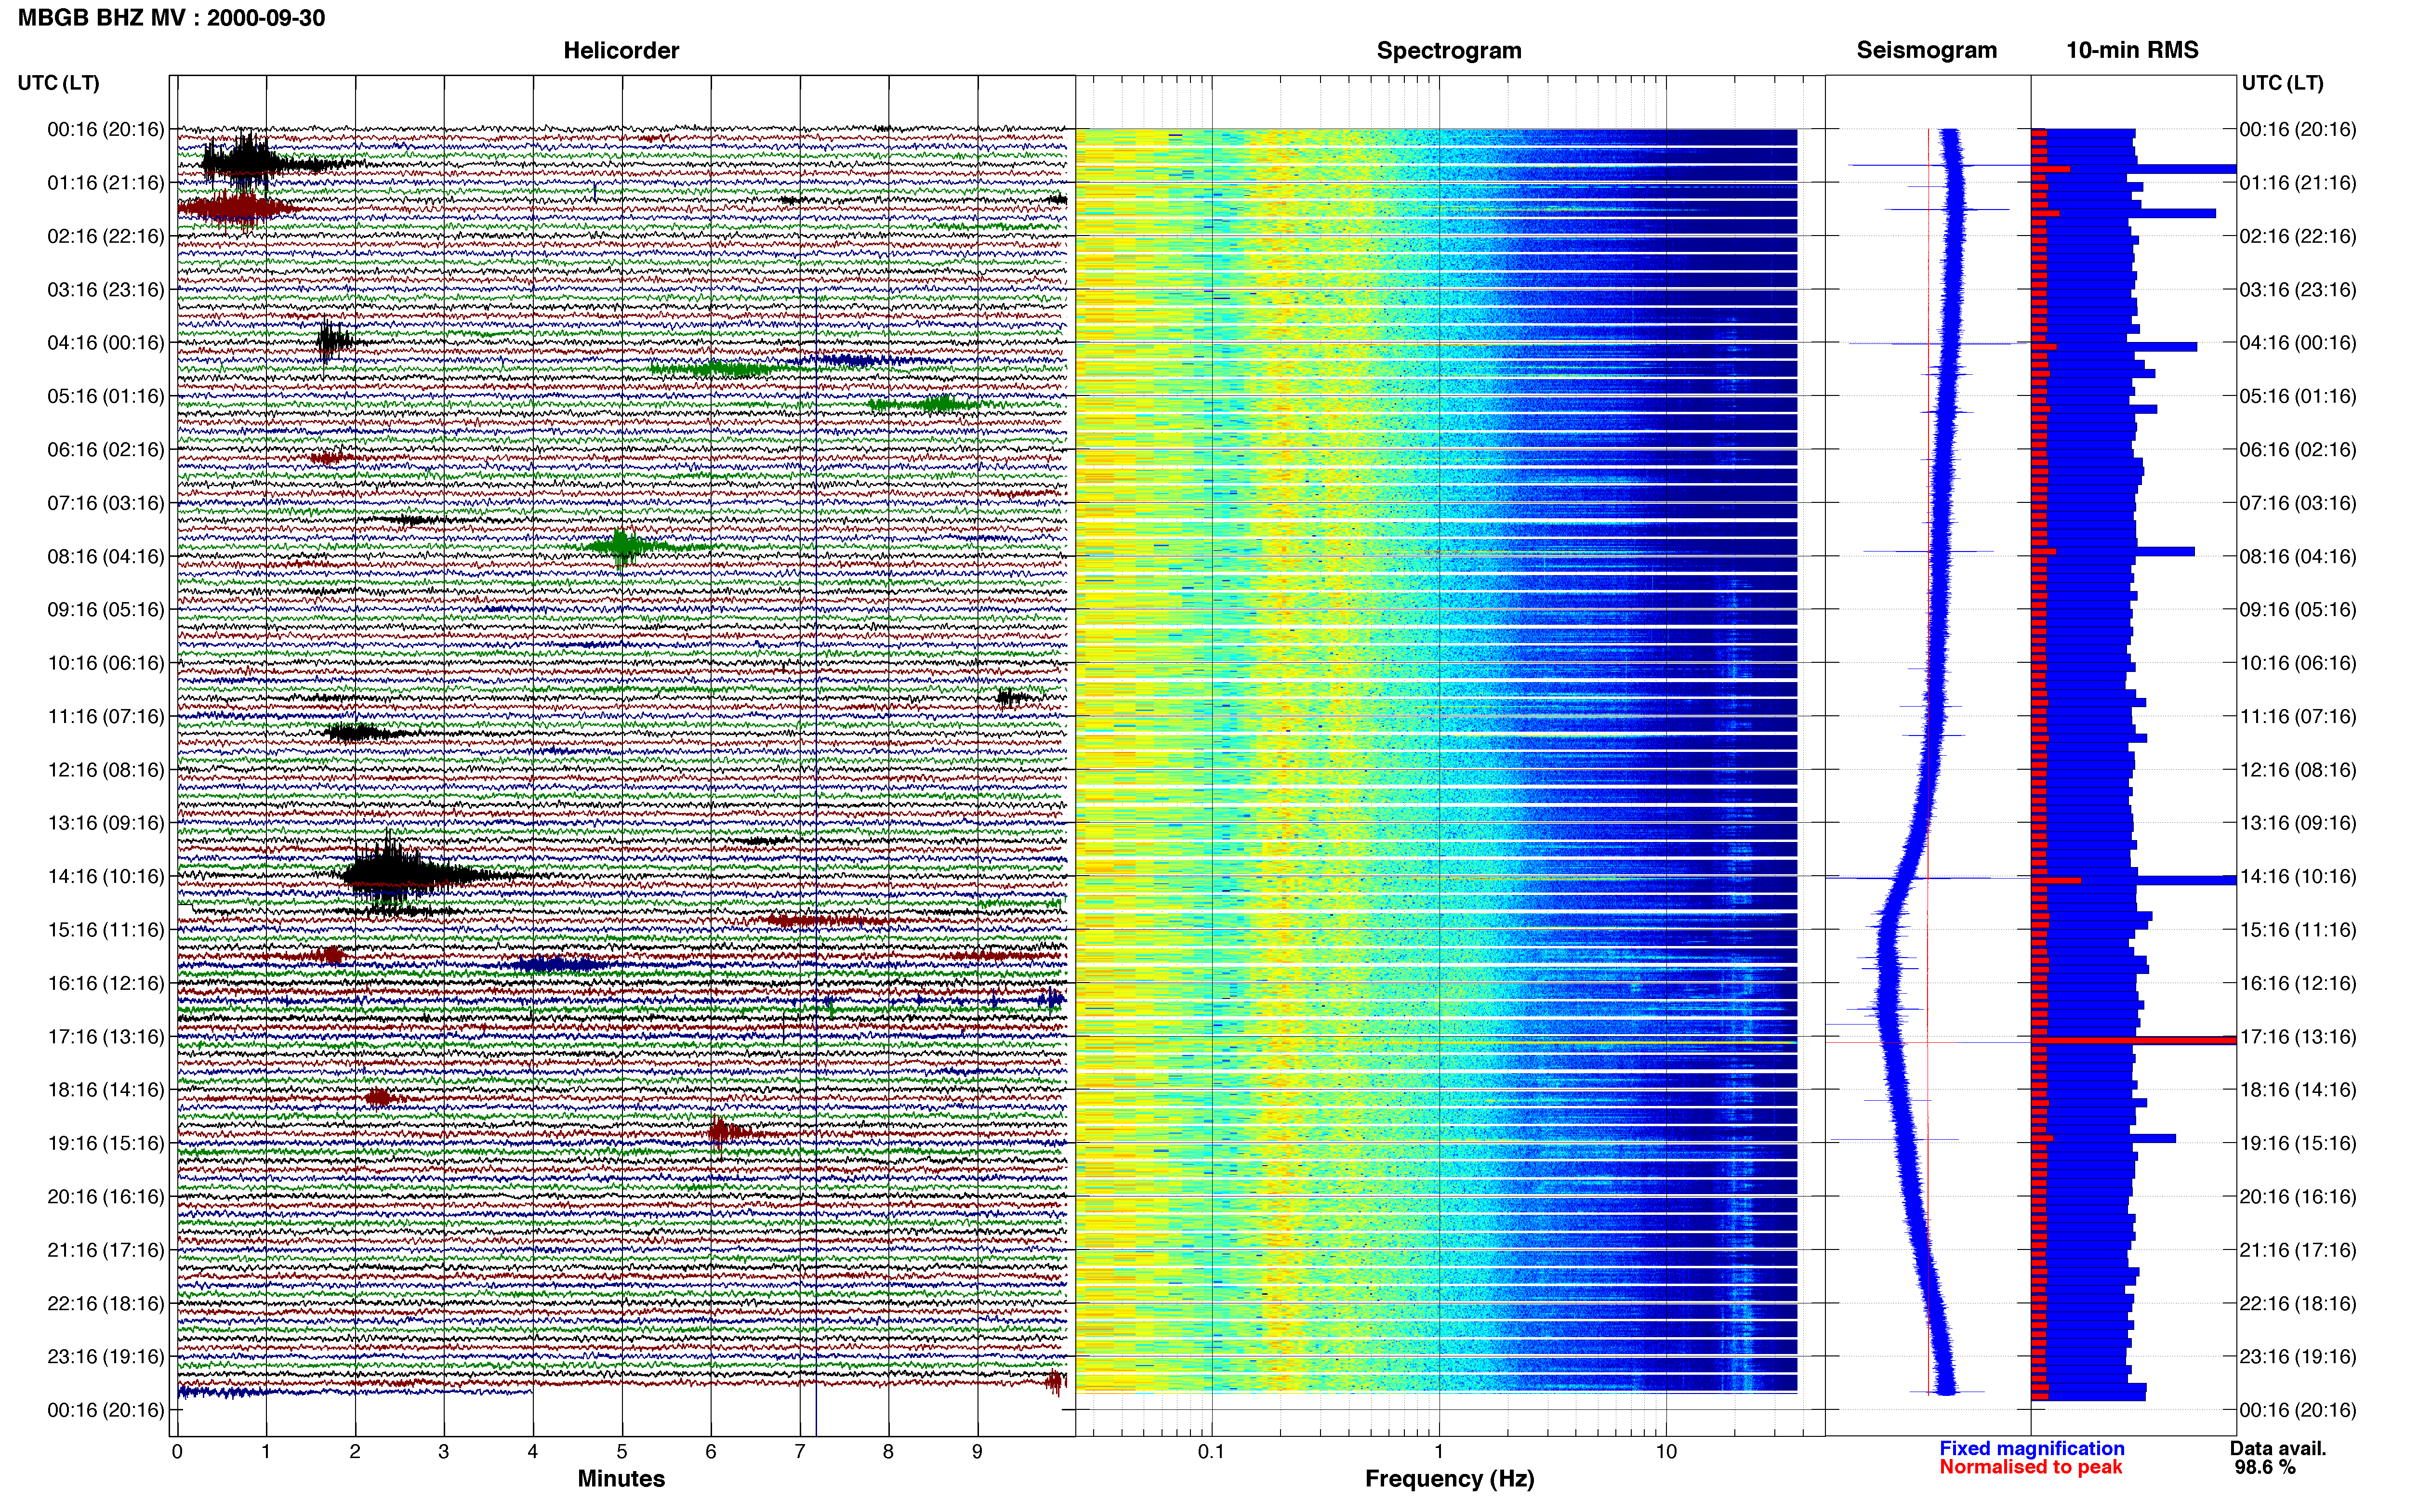The height and width of the screenshot is (1512, 2418).
Task: Click right time label '21:16 (17:16)'
Action: point(2298,1250)
